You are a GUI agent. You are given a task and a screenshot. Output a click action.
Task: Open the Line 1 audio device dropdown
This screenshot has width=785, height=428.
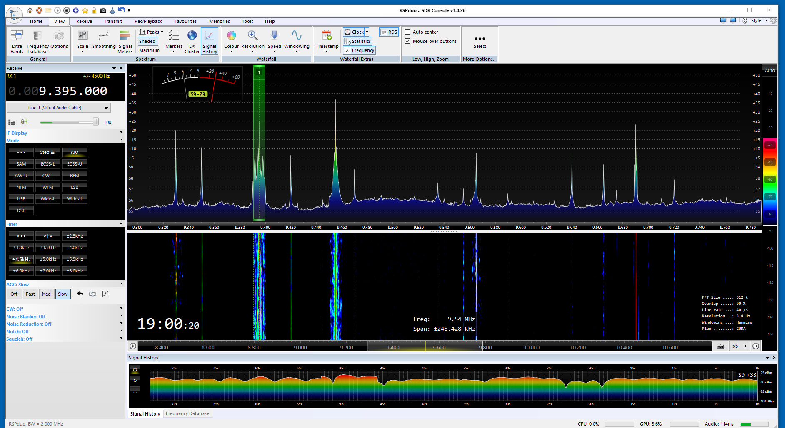click(59, 108)
